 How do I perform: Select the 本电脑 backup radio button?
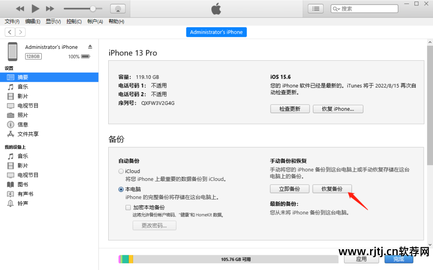(121, 189)
